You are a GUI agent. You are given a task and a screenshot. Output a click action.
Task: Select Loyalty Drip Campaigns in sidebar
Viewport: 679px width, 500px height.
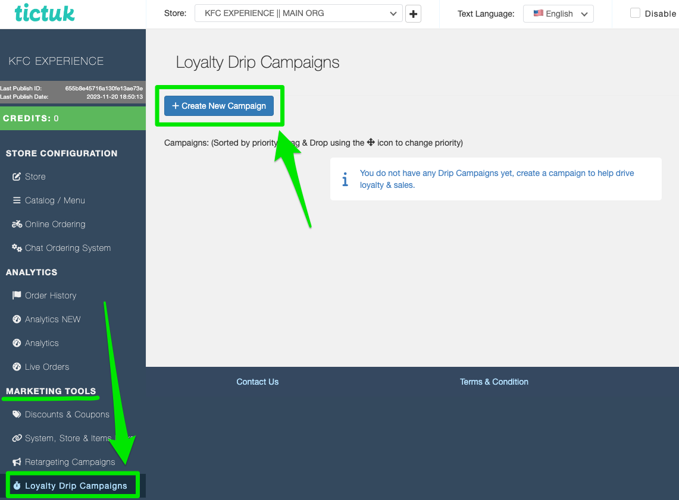tap(76, 486)
